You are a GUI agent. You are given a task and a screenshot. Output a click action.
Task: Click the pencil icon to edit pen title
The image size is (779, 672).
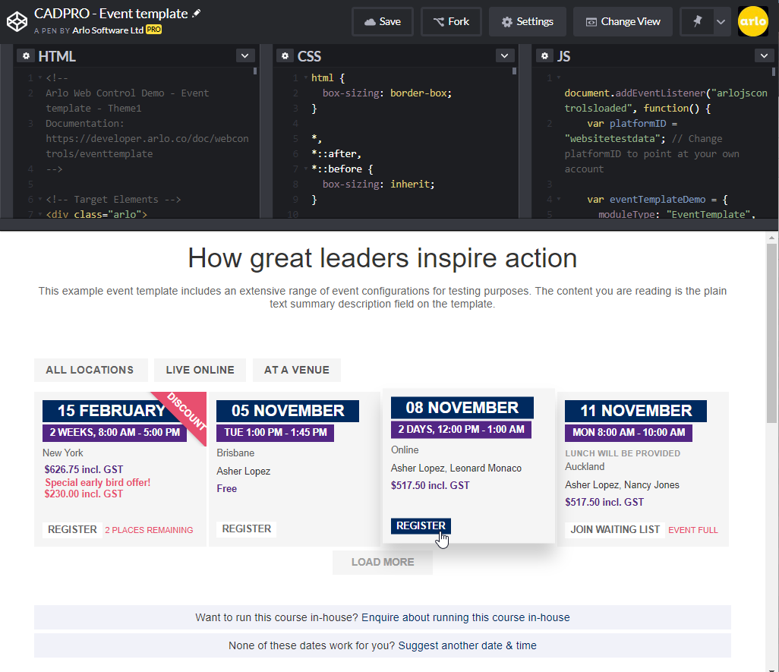[x=197, y=14]
